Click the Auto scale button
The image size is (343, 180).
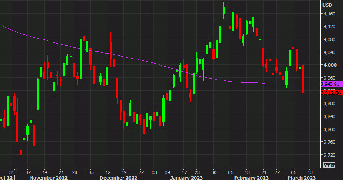coord(329,165)
